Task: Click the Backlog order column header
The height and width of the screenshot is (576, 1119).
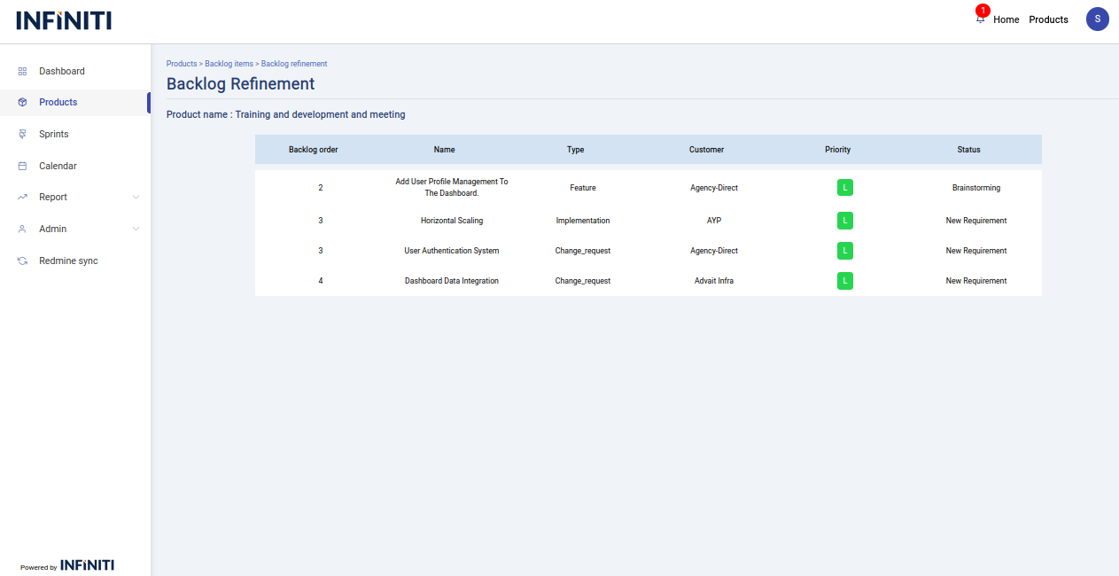Action: 313,150
